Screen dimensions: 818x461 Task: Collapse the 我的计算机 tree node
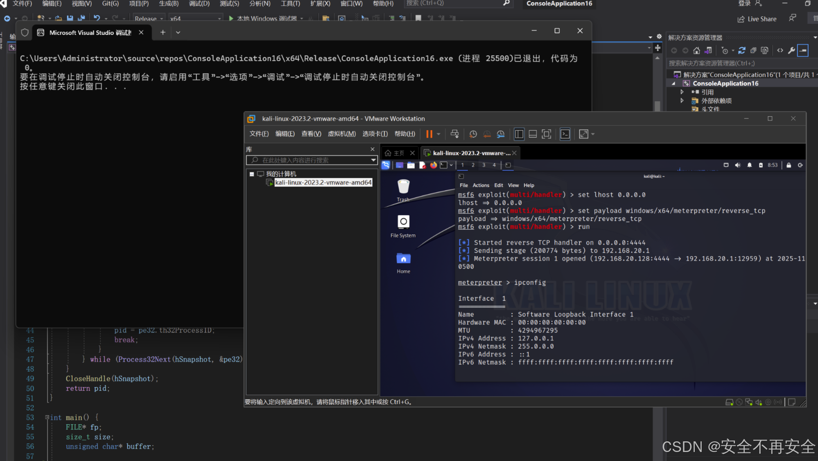click(x=252, y=174)
